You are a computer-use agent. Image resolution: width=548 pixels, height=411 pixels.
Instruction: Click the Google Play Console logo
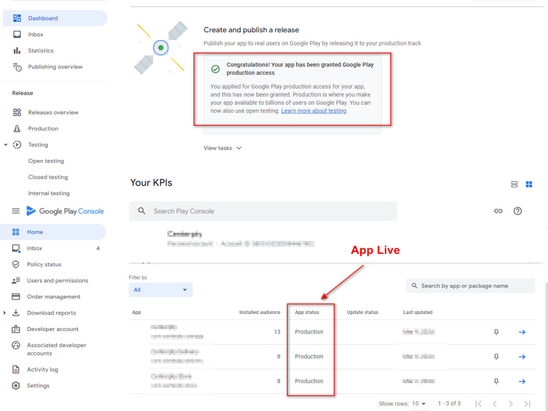(x=65, y=211)
